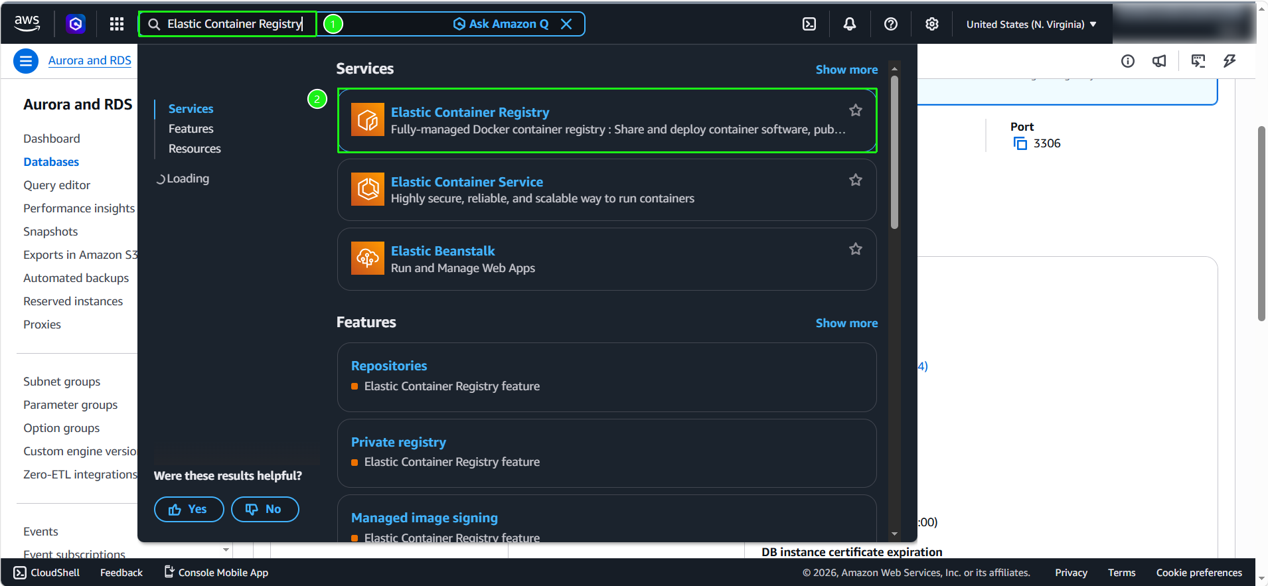Open Console Mobile App link

(x=216, y=572)
